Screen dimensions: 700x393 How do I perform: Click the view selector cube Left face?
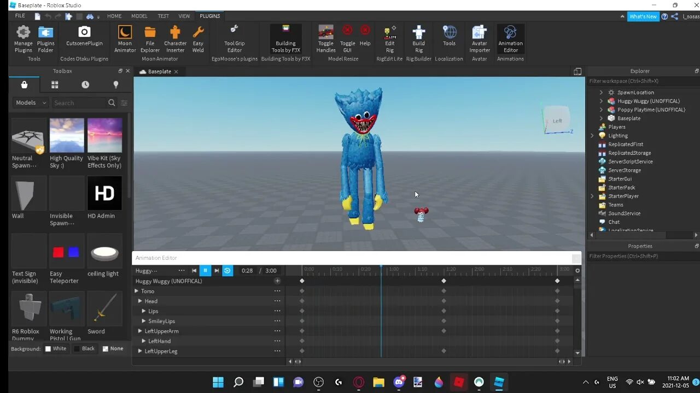(x=557, y=121)
